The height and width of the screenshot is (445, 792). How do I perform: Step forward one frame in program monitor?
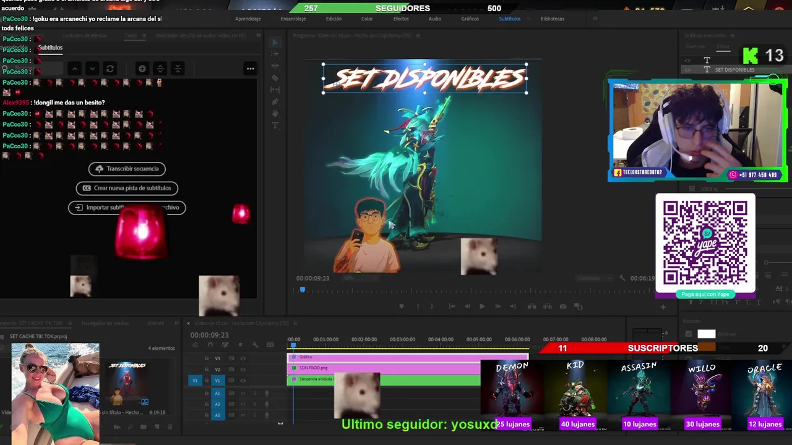coord(497,306)
